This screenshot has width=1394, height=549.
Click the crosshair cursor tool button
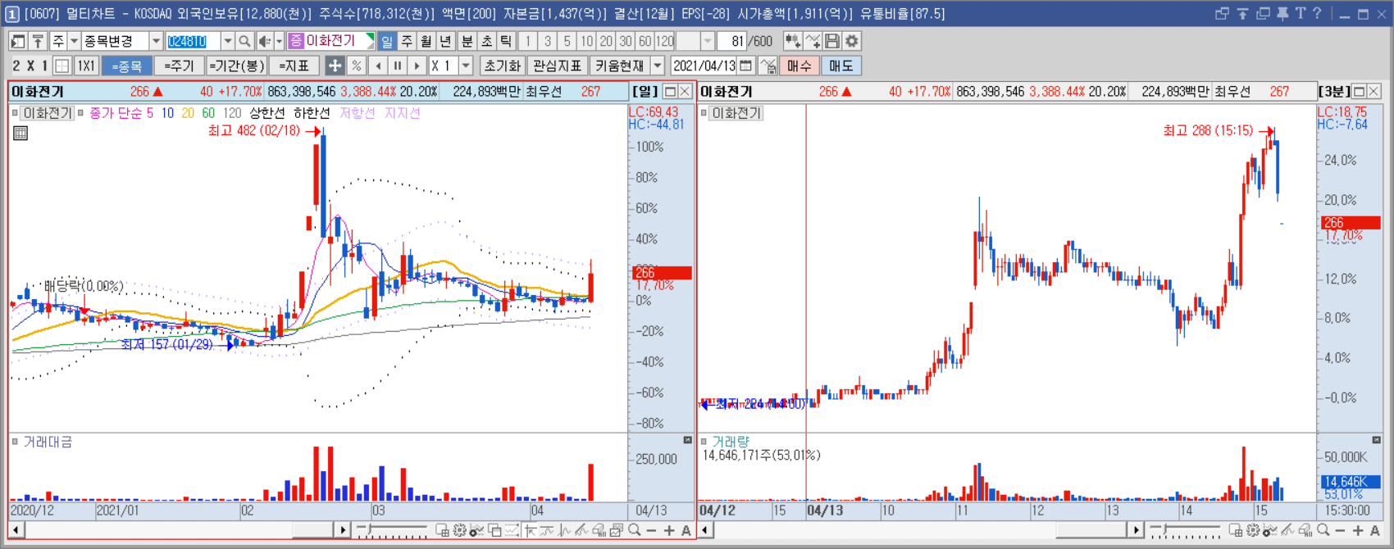point(335,66)
